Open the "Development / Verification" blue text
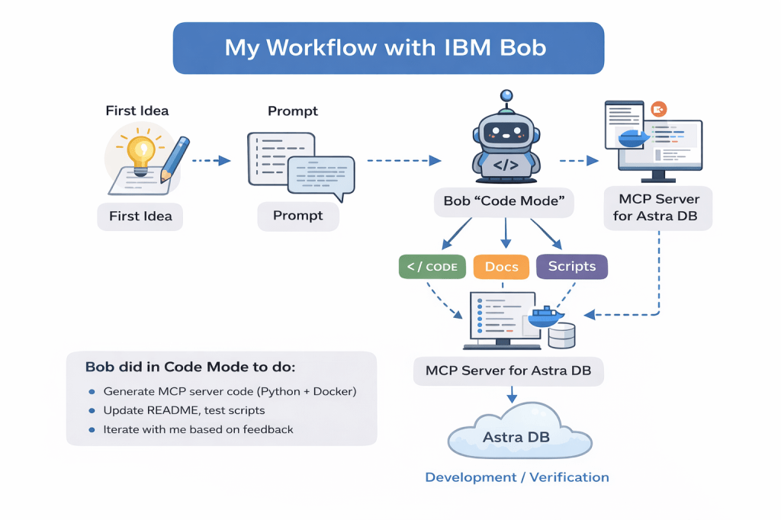Image resolution: width=781 pixels, height=520 pixels. coord(516,477)
